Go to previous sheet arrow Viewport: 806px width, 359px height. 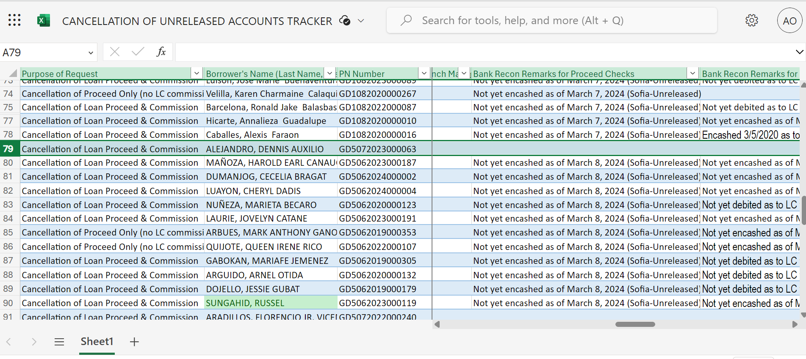9,342
